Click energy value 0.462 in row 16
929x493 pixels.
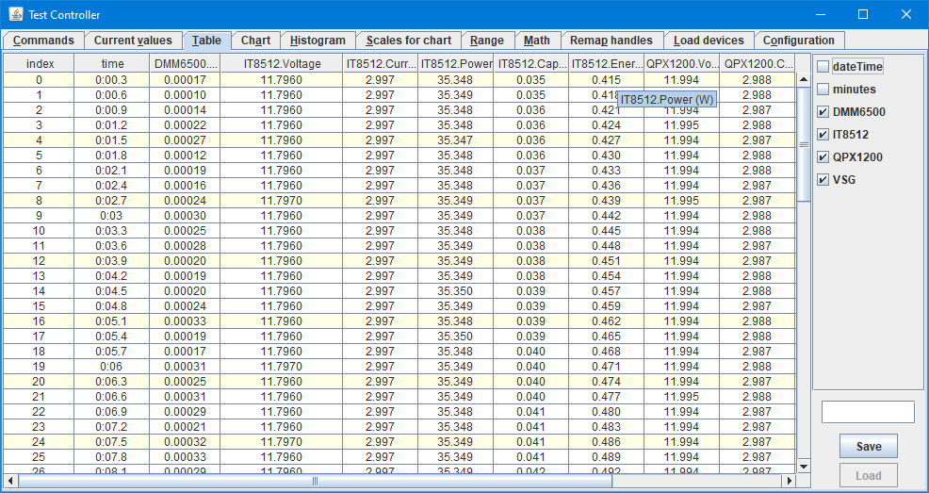click(606, 321)
